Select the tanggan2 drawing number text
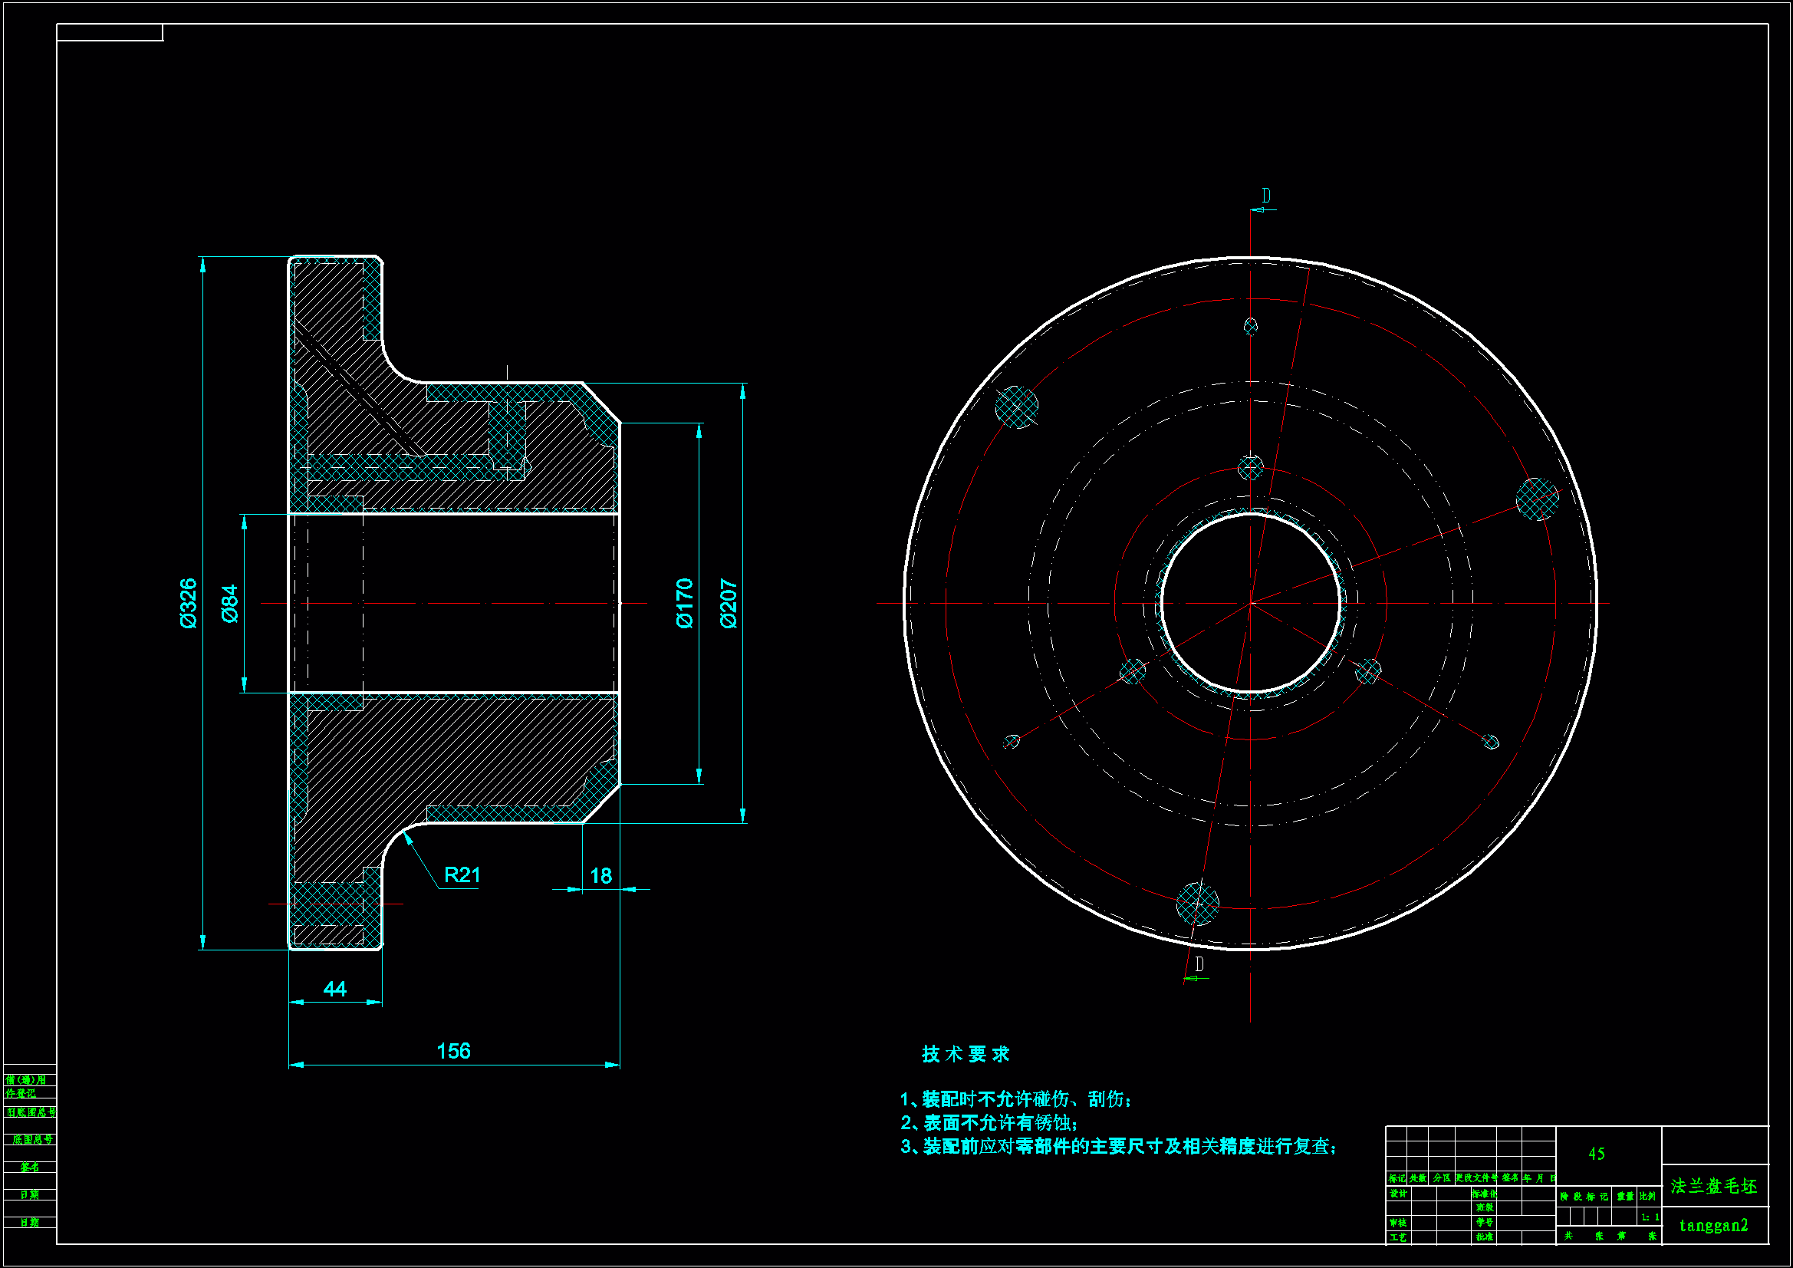This screenshot has height=1268, width=1793. 1713,1225
